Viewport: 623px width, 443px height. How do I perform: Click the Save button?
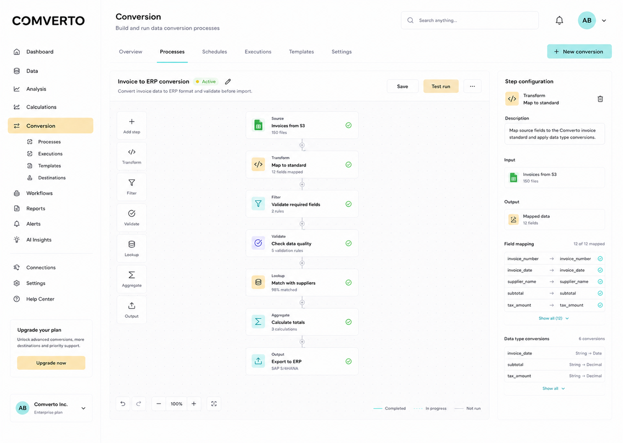[x=403, y=86]
